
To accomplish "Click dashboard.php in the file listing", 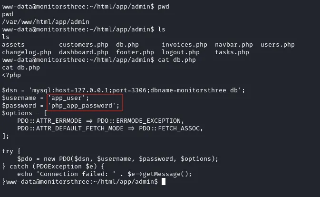I will click(84, 52).
